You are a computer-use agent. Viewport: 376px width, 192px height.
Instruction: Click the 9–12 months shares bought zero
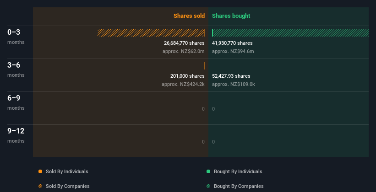pyautogui.click(x=213, y=142)
